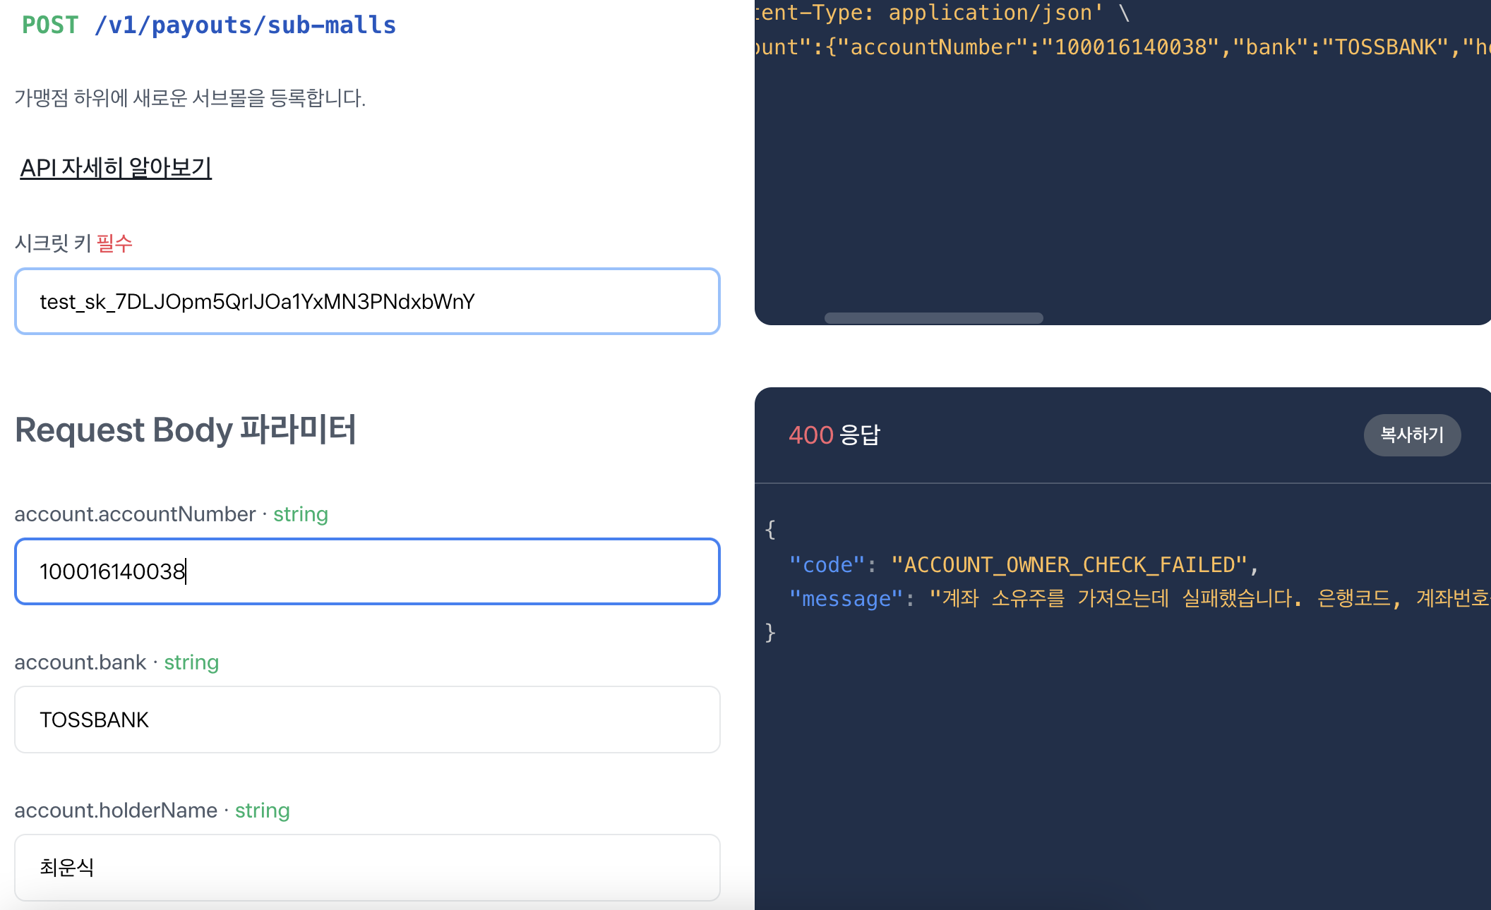
Task: Click the 시크릿 키 필수 label
Action: pyautogui.click(x=73, y=243)
